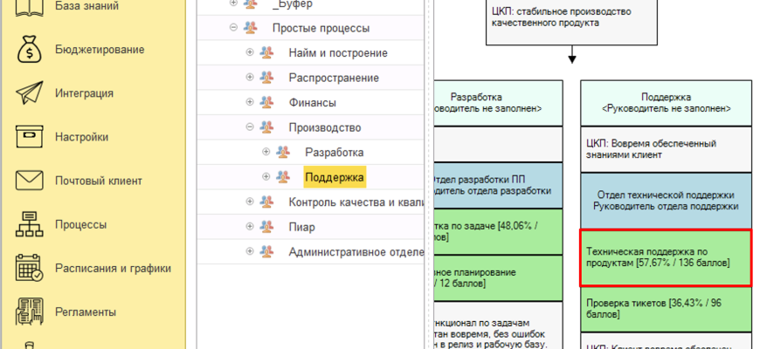Open База знаний book icon
The image size is (760, 349).
[x=30, y=8]
